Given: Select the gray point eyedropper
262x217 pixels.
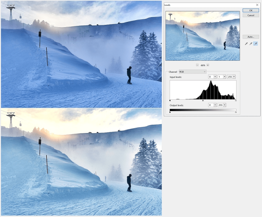Looking at the screenshot, I should click(x=251, y=44).
